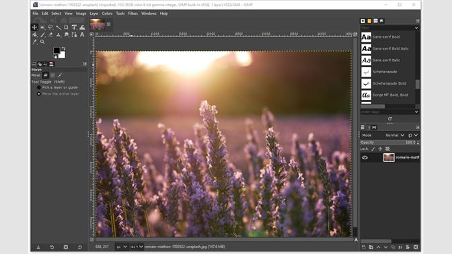The height and width of the screenshot is (254, 452).
Task: Select the Eraser tool
Action: 50,35
